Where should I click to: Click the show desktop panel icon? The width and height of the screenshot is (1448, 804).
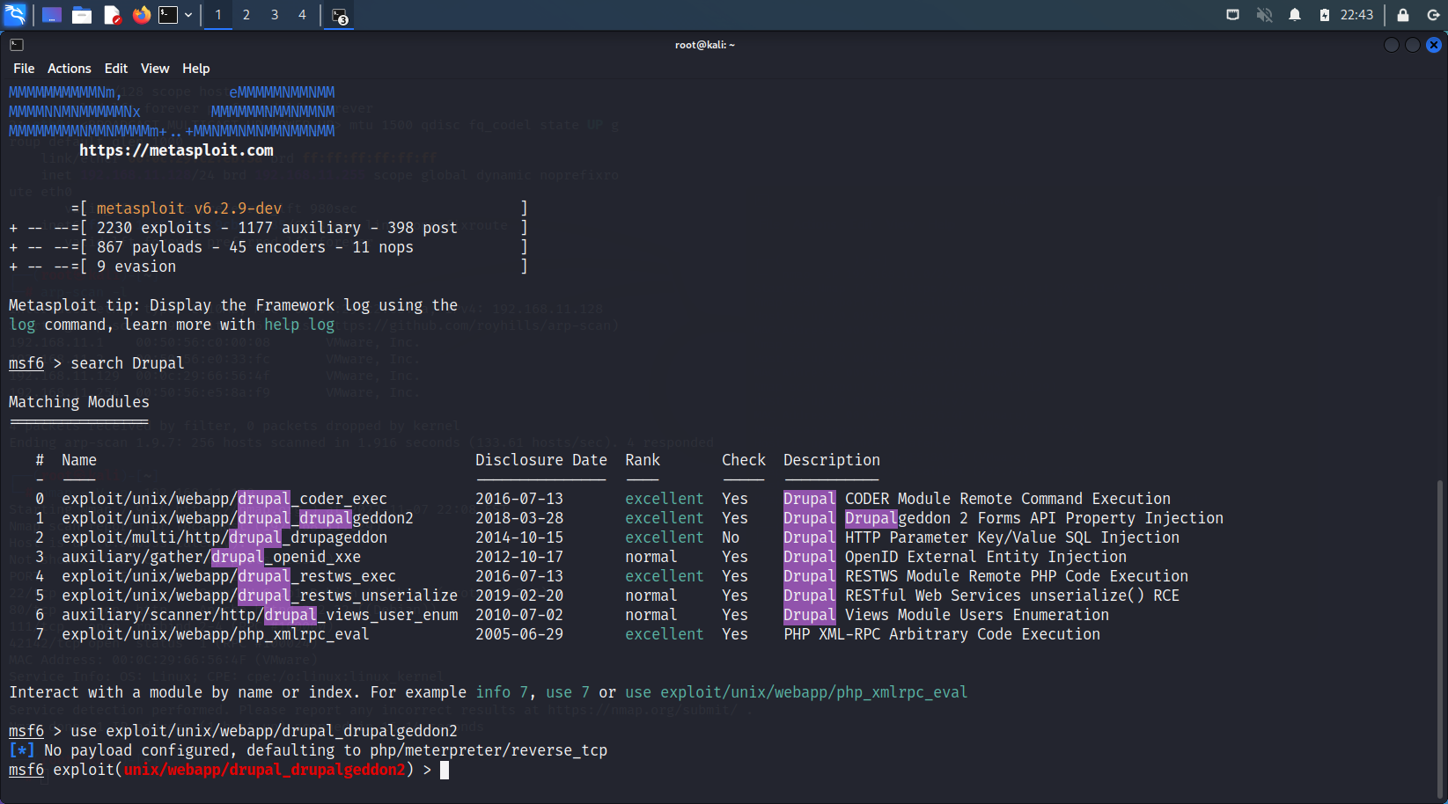click(x=52, y=15)
